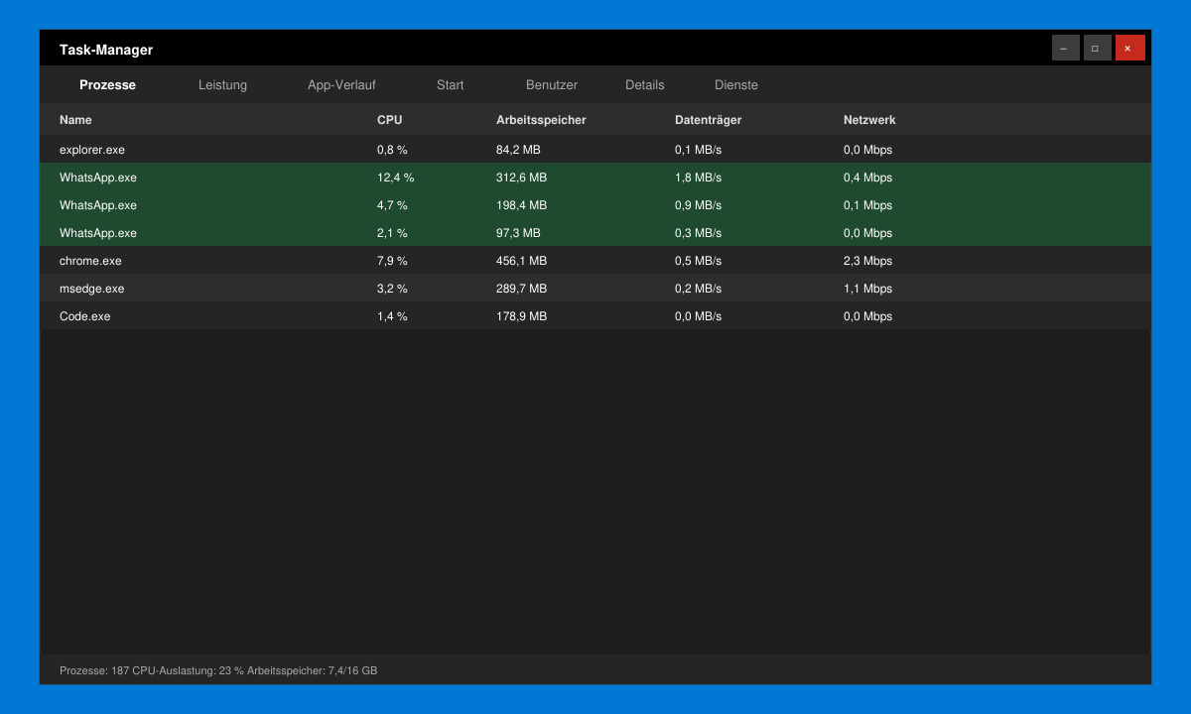The height and width of the screenshot is (714, 1191).
Task: Click the 456,1 MB memory value of chrome.exe
Action: coord(521,261)
